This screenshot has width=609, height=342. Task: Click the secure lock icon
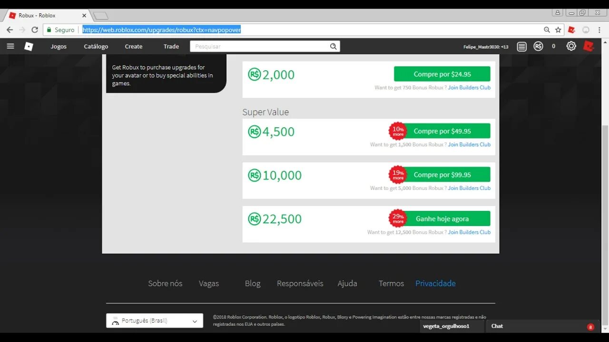pyautogui.click(x=49, y=29)
